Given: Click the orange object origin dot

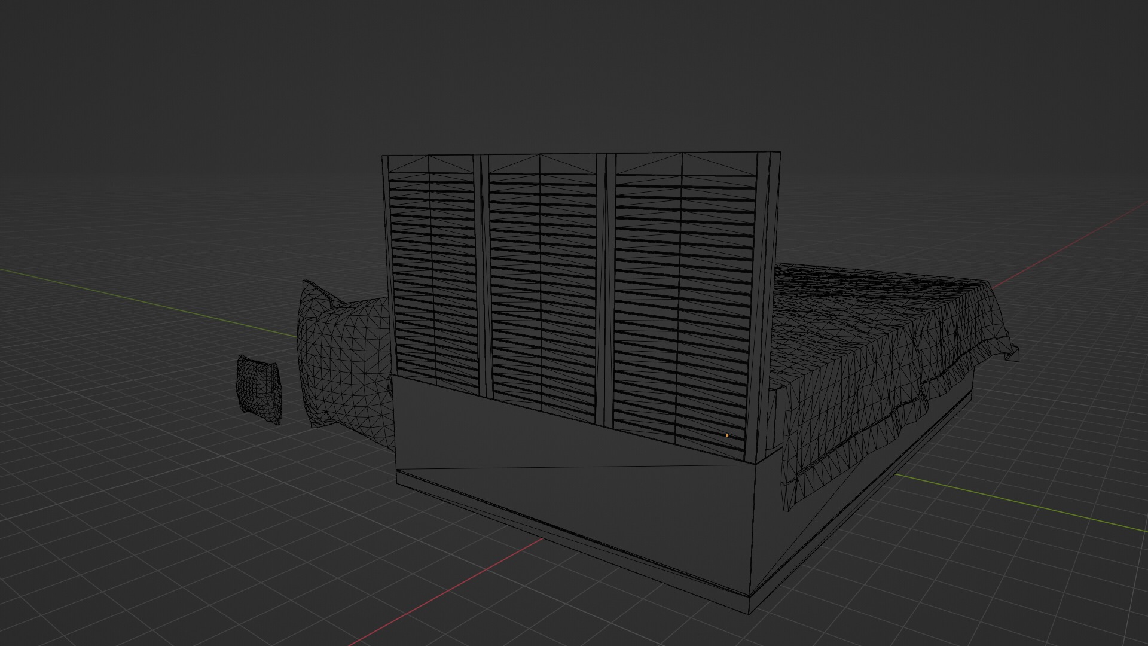Looking at the screenshot, I should (727, 435).
